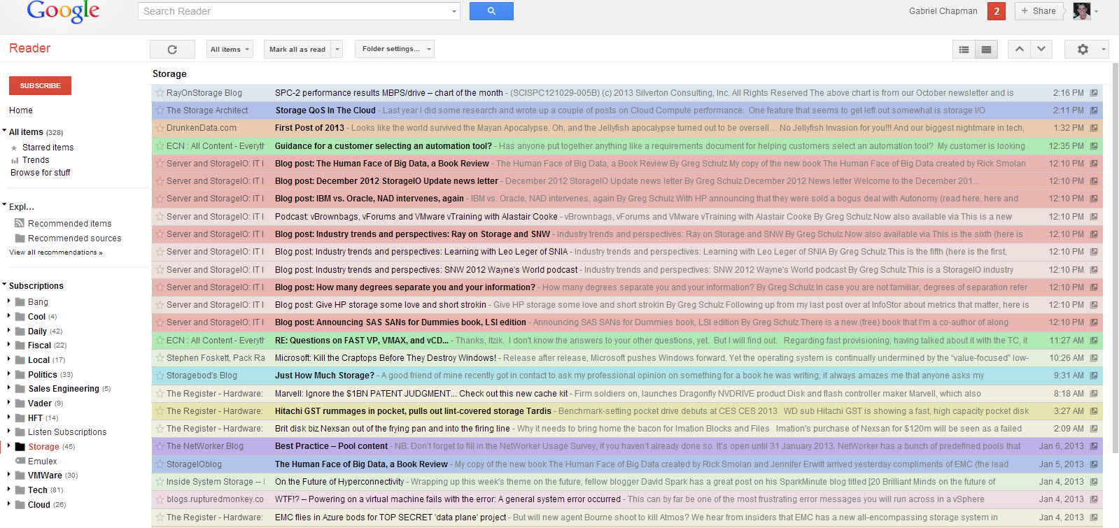Go to previous item with up arrow
The height and width of the screenshot is (528, 1119).
tap(1019, 49)
